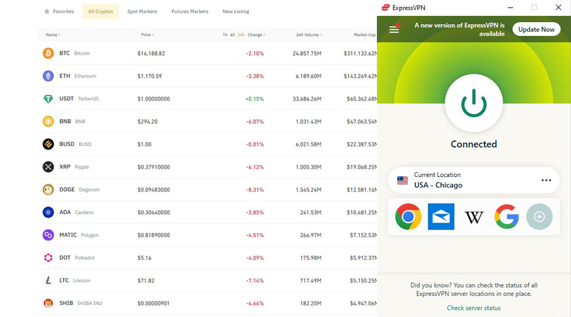Minimize the ExpressVPN window
Image resolution: width=571 pixels, height=317 pixels.
(x=510, y=8)
